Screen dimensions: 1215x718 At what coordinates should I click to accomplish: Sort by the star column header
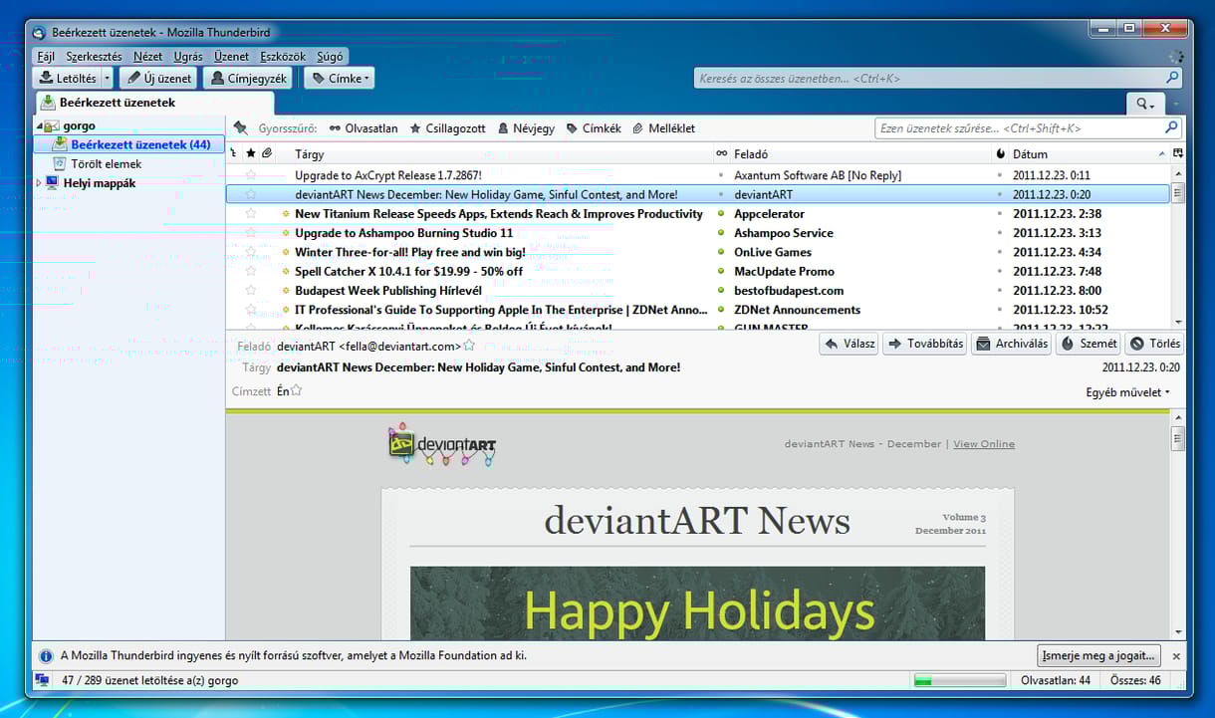click(x=251, y=154)
